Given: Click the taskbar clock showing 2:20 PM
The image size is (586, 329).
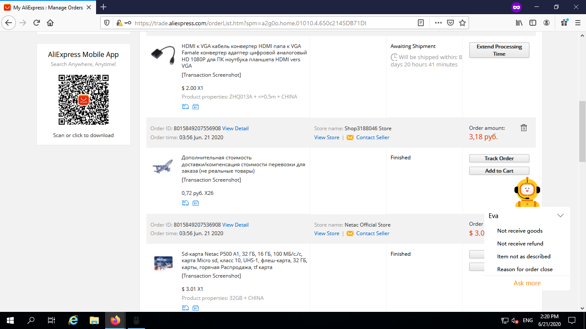Looking at the screenshot, I should 549,320.
